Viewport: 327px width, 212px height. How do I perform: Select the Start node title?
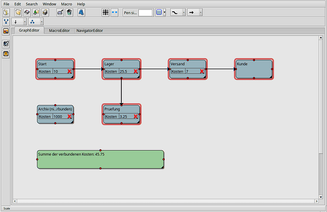click(x=42, y=64)
